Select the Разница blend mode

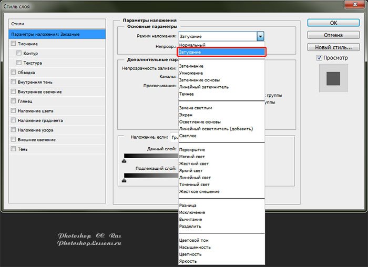pyautogui.click(x=188, y=205)
